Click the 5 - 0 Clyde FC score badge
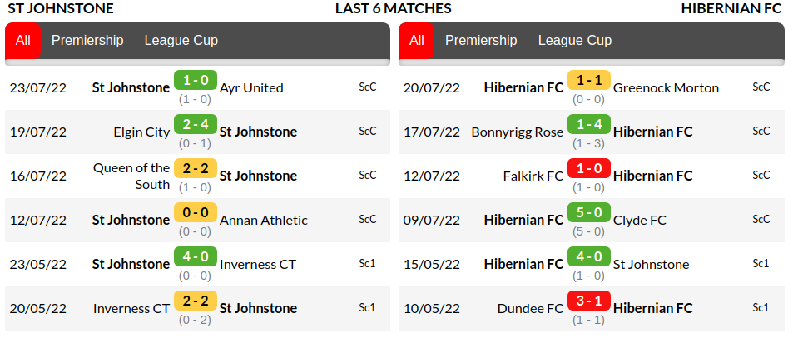Image resolution: width=793 pixels, height=338 pixels. pos(588,213)
